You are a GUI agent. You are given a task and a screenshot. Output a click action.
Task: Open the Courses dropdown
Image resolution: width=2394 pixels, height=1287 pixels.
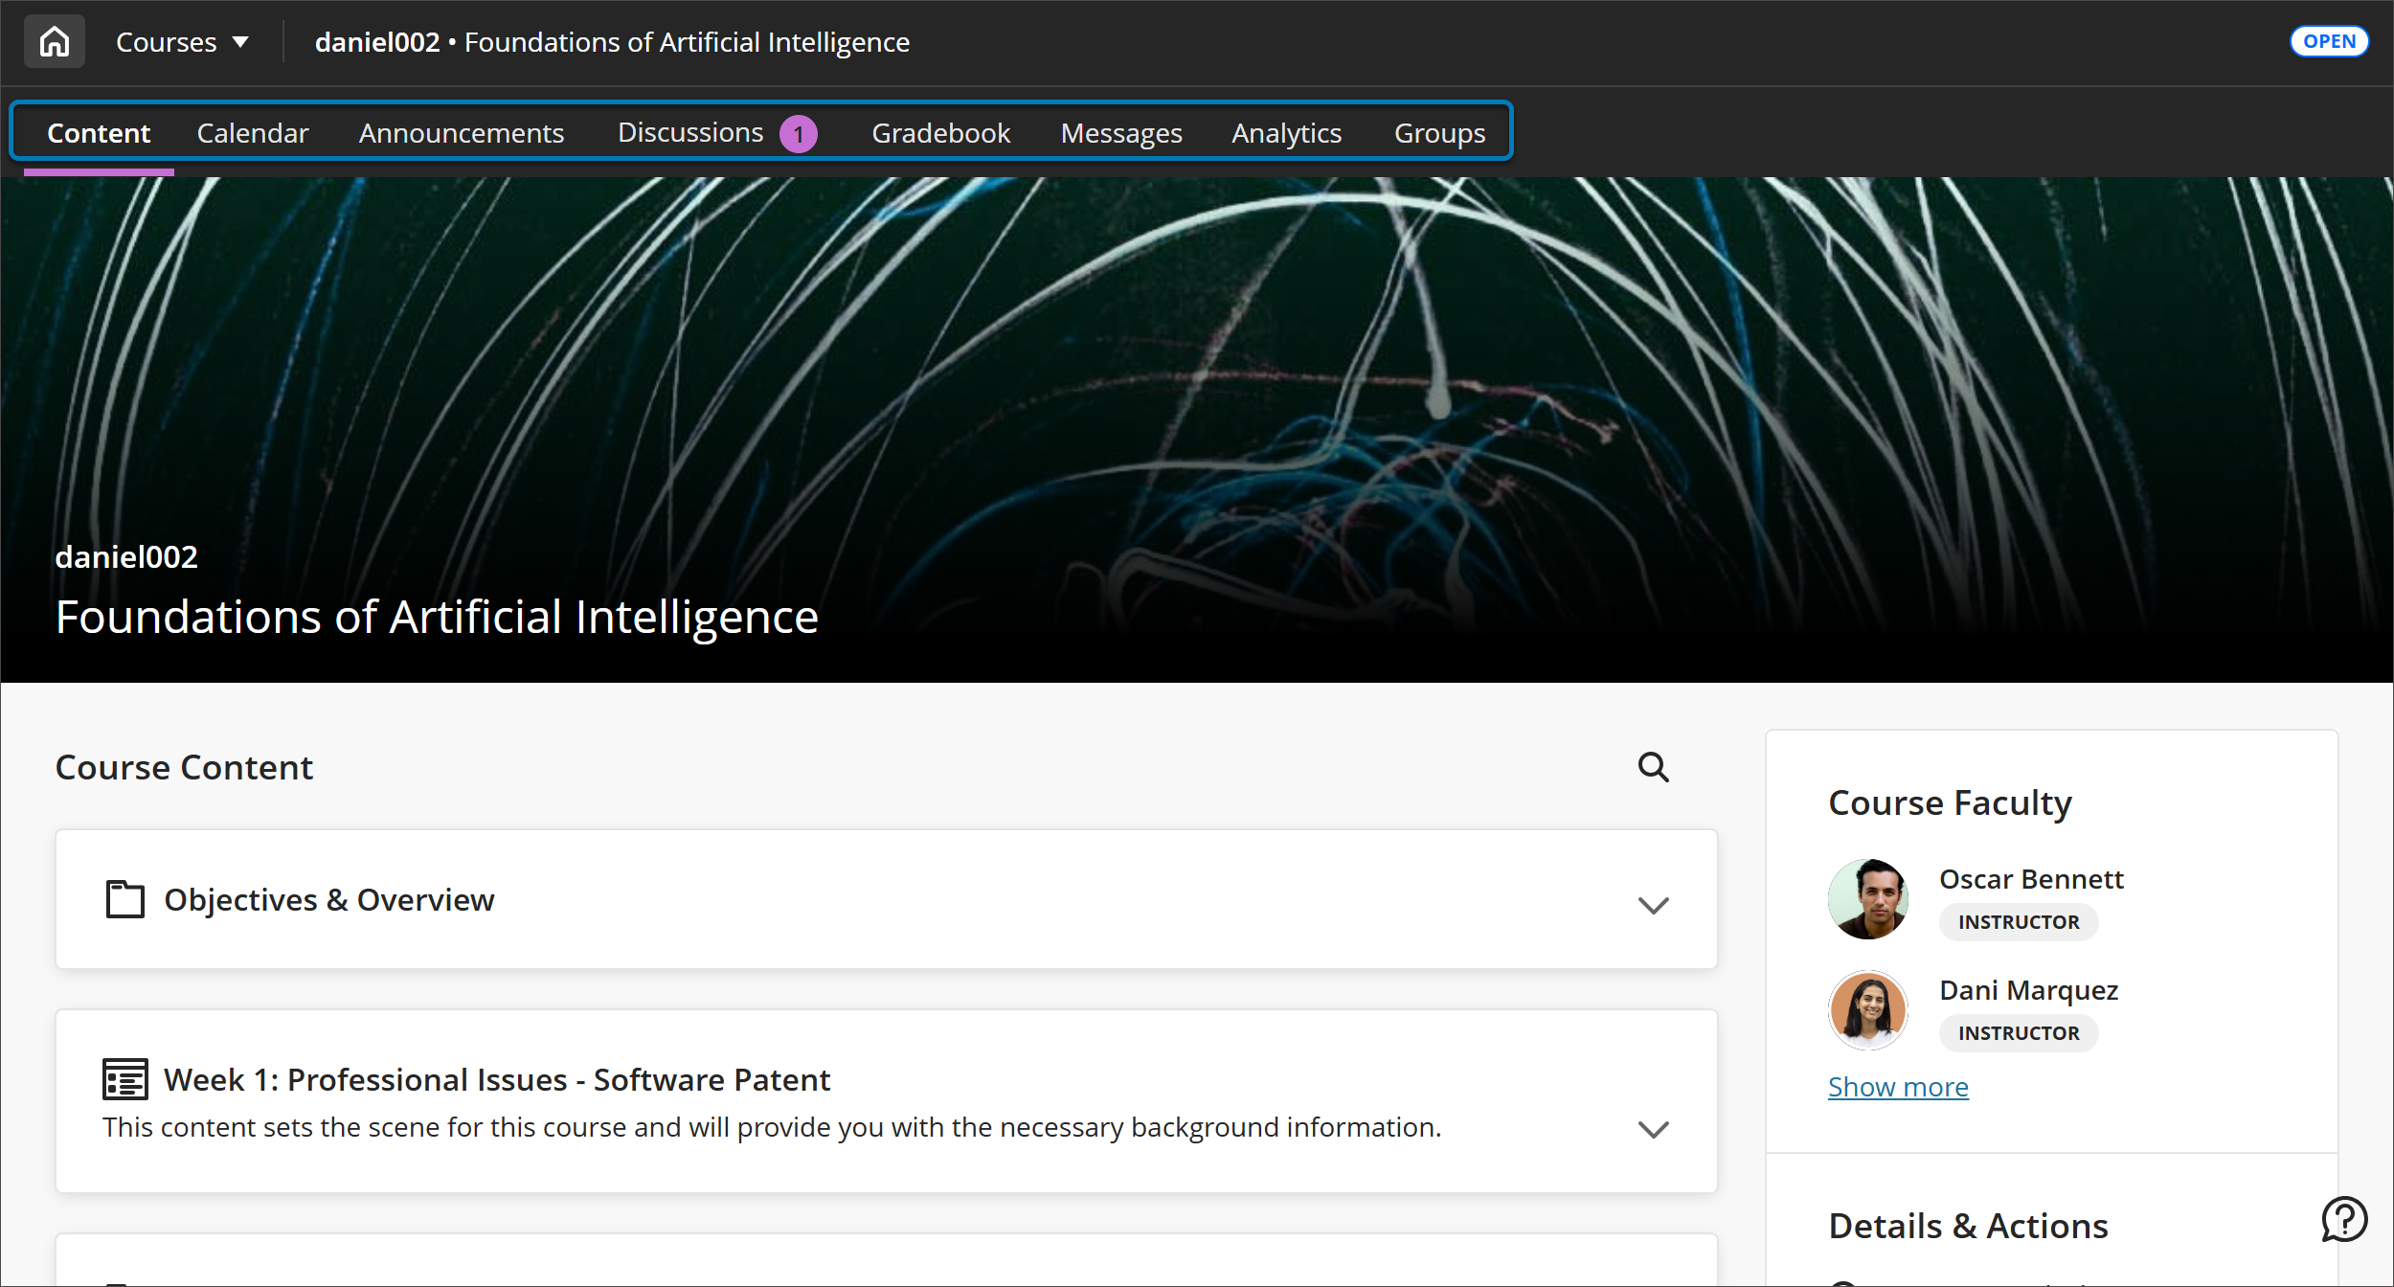(x=182, y=41)
